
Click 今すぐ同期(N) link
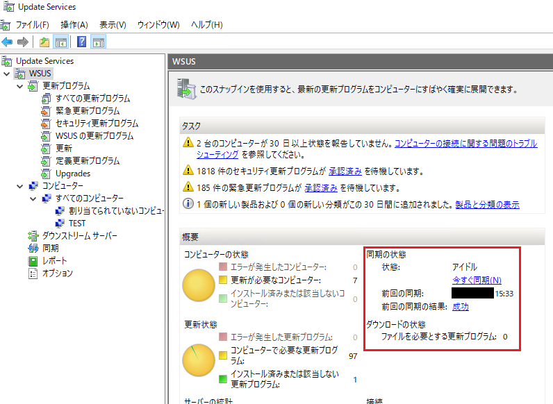477,280
